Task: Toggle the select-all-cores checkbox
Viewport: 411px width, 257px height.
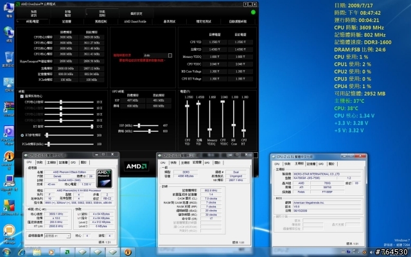Action: [22, 96]
